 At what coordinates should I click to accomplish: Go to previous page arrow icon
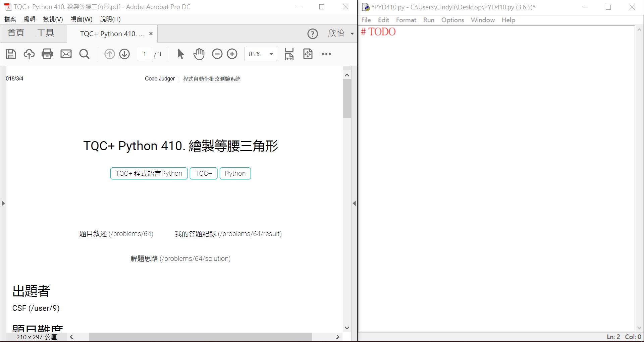tap(109, 54)
